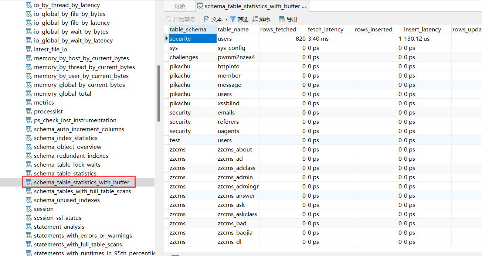Click the 开始事务 begin transaction icon
Screen dimensions: 482x256
pyautogui.click(x=169, y=19)
